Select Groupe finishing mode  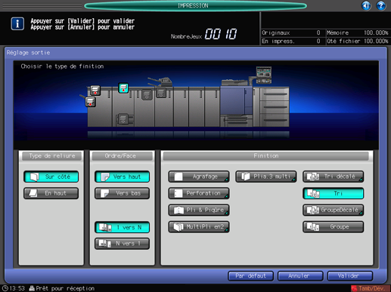[x=334, y=227]
